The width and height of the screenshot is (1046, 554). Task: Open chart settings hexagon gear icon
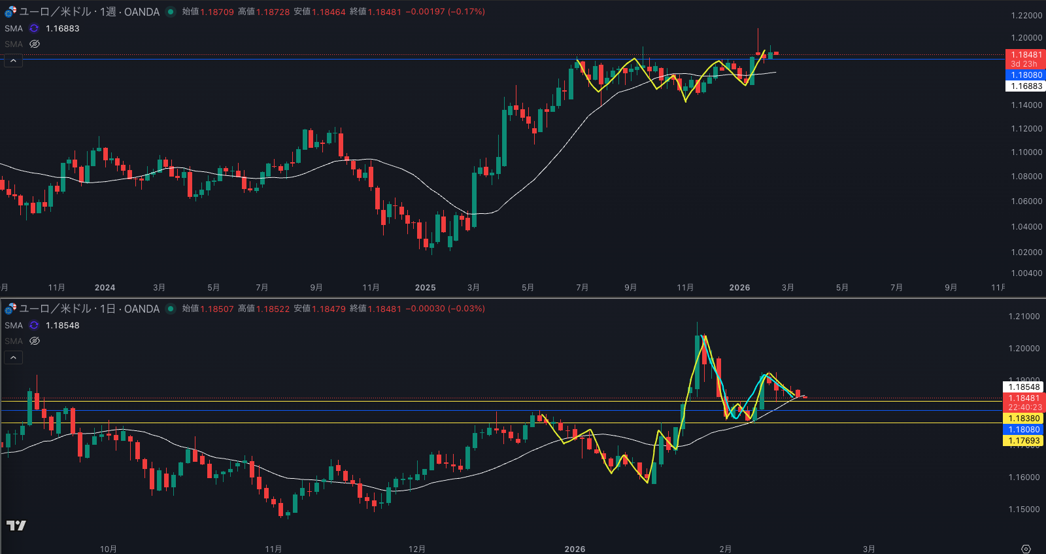pyautogui.click(x=1026, y=549)
